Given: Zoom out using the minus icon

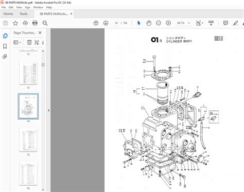Looking at the screenshot, I should point(159,23).
